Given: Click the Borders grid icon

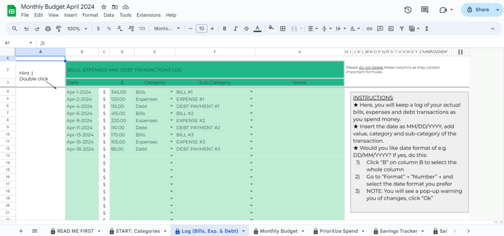Looking at the screenshot, I should [x=283, y=28].
